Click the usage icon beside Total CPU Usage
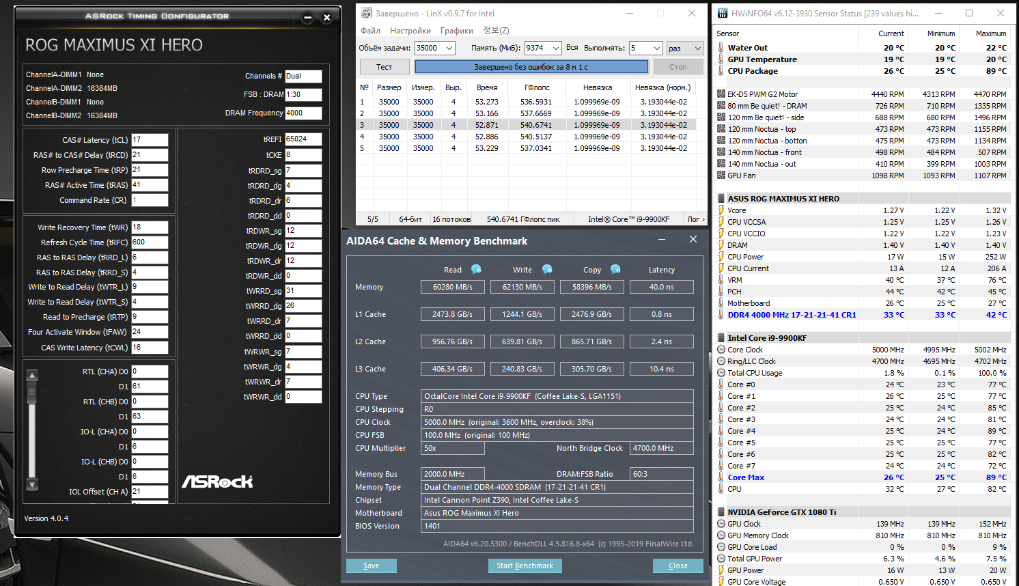The height and width of the screenshot is (586, 1019). 721,373
